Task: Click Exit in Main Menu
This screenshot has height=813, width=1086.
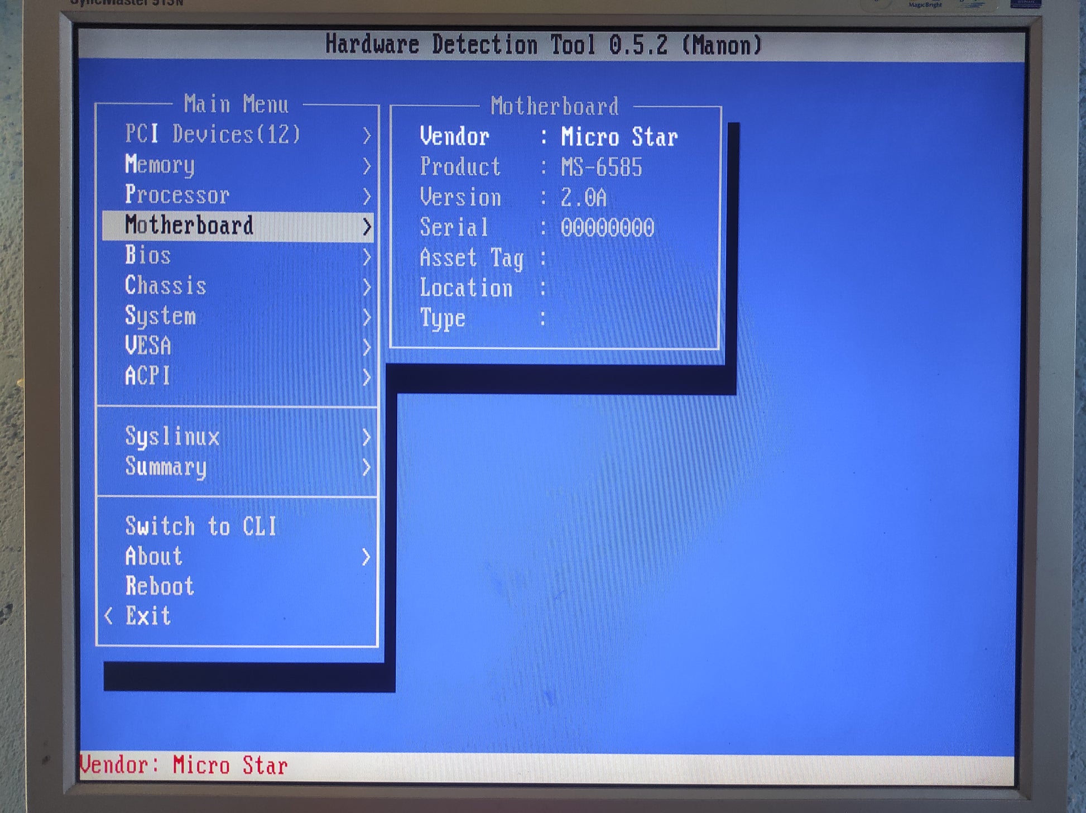Action: click(x=148, y=616)
